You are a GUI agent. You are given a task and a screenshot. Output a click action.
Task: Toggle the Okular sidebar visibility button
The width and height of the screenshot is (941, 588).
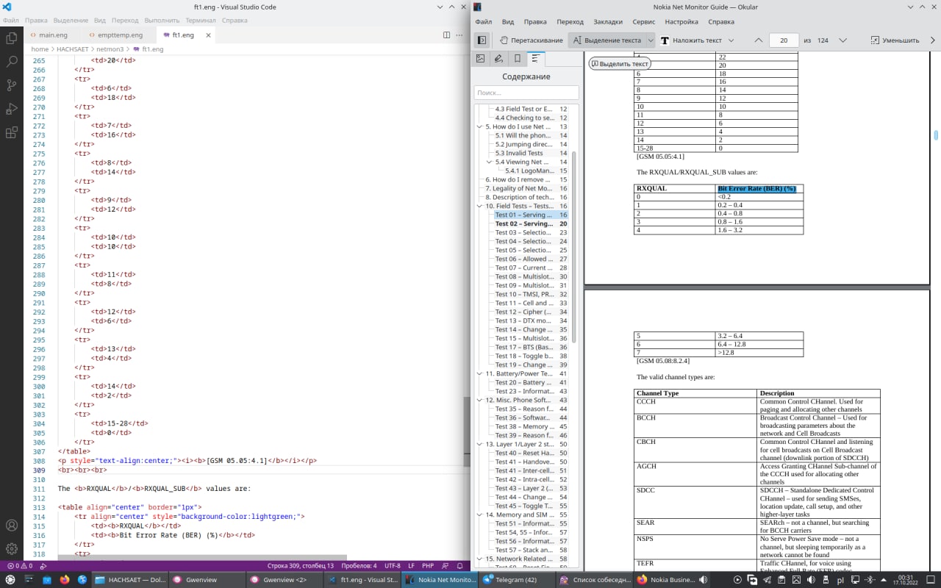pos(482,40)
